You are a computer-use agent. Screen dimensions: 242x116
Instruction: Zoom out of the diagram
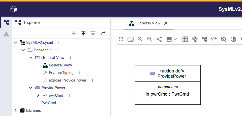149,39
